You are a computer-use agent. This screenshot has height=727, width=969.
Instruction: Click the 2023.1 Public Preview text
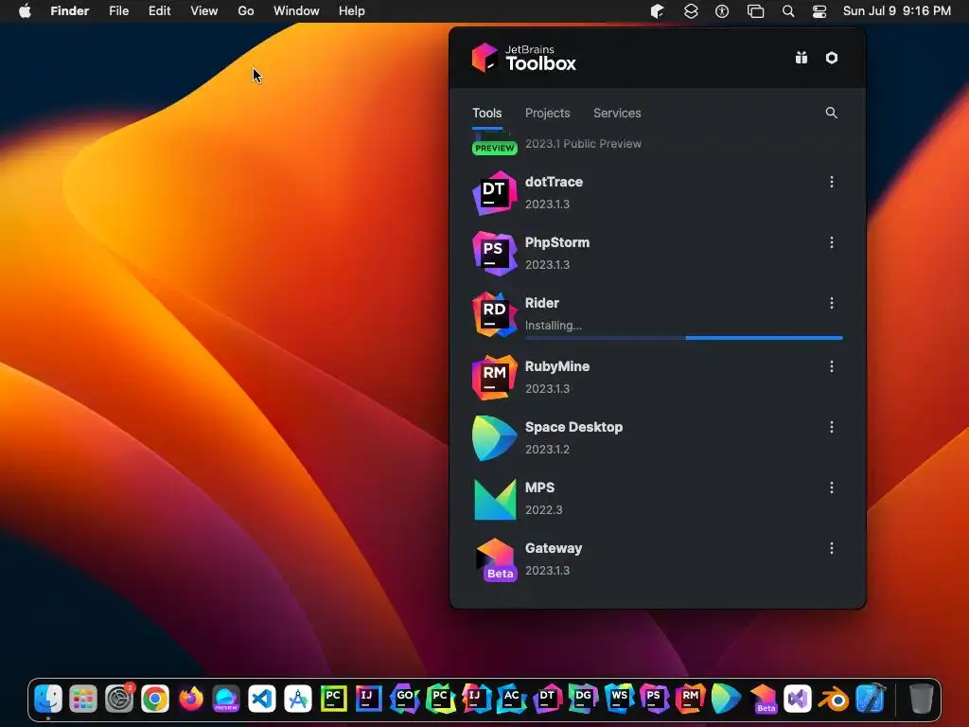[x=583, y=144]
